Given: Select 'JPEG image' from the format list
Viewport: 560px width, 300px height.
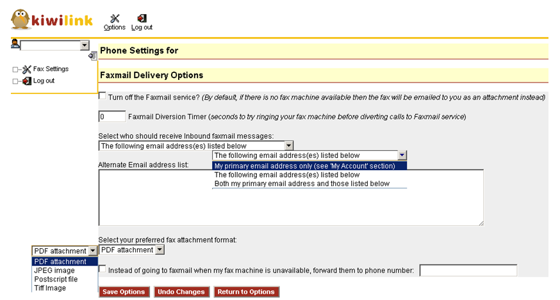Looking at the screenshot, I should click(54, 271).
